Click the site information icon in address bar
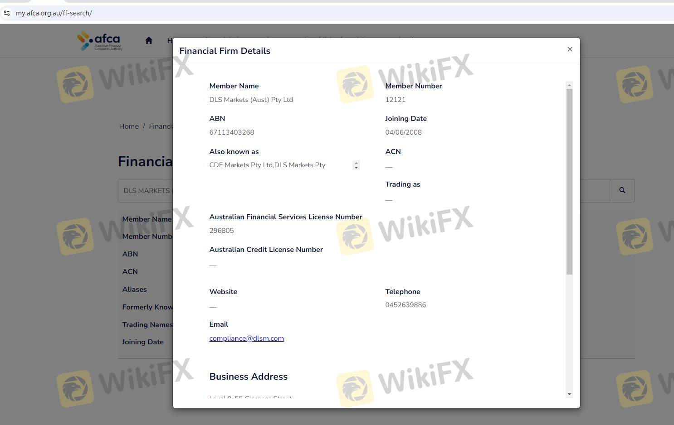The image size is (674, 425). click(x=7, y=13)
